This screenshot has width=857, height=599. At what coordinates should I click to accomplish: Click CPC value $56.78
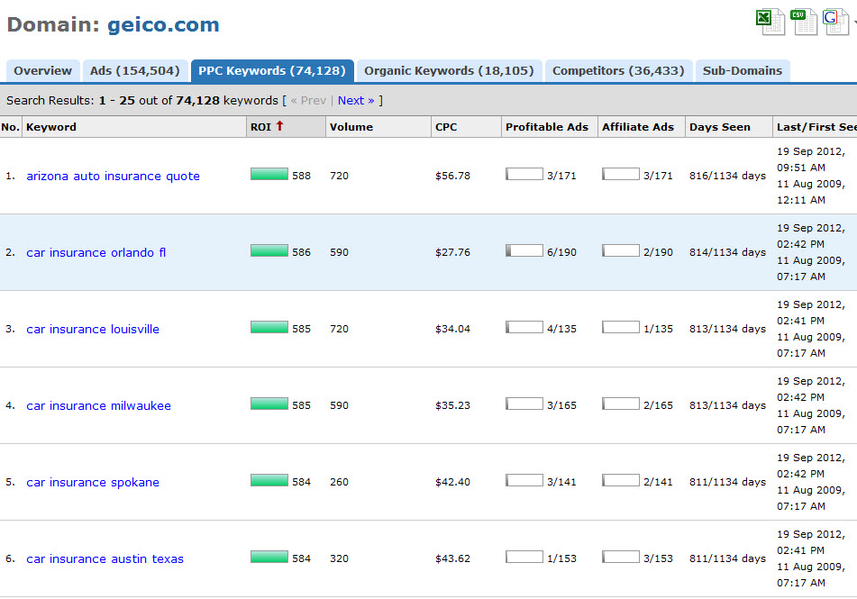click(452, 176)
